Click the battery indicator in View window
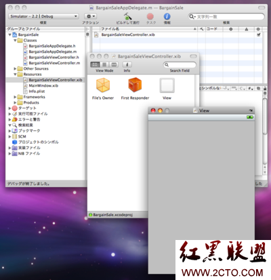The width and height of the screenshot is (271, 280). [250, 117]
